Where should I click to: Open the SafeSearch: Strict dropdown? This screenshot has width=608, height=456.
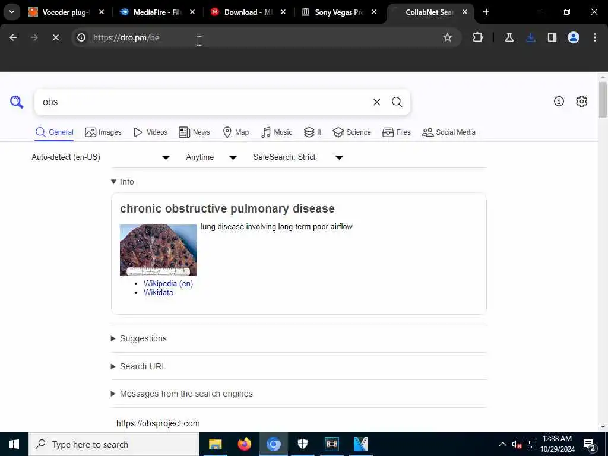298,157
